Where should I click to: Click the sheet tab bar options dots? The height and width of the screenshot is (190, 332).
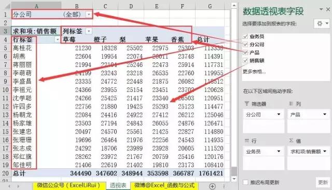pyautogui.click(x=224, y=186)
